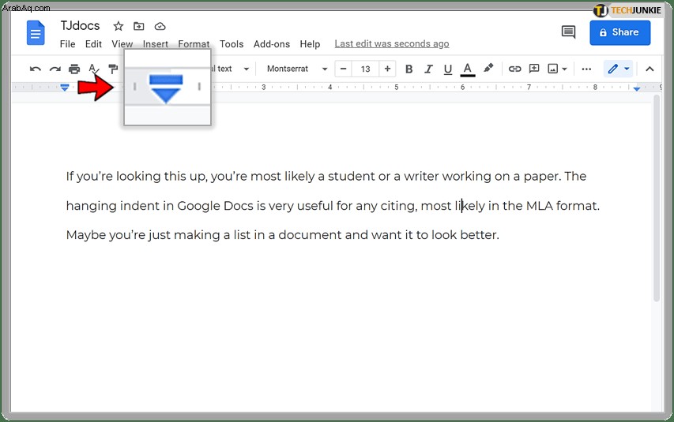674x422 pixels.
Task: Toggle underline formatting
Action: [447, 69]
